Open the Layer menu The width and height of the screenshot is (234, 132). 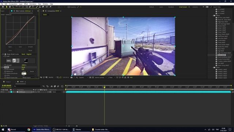tap(20, 4)
